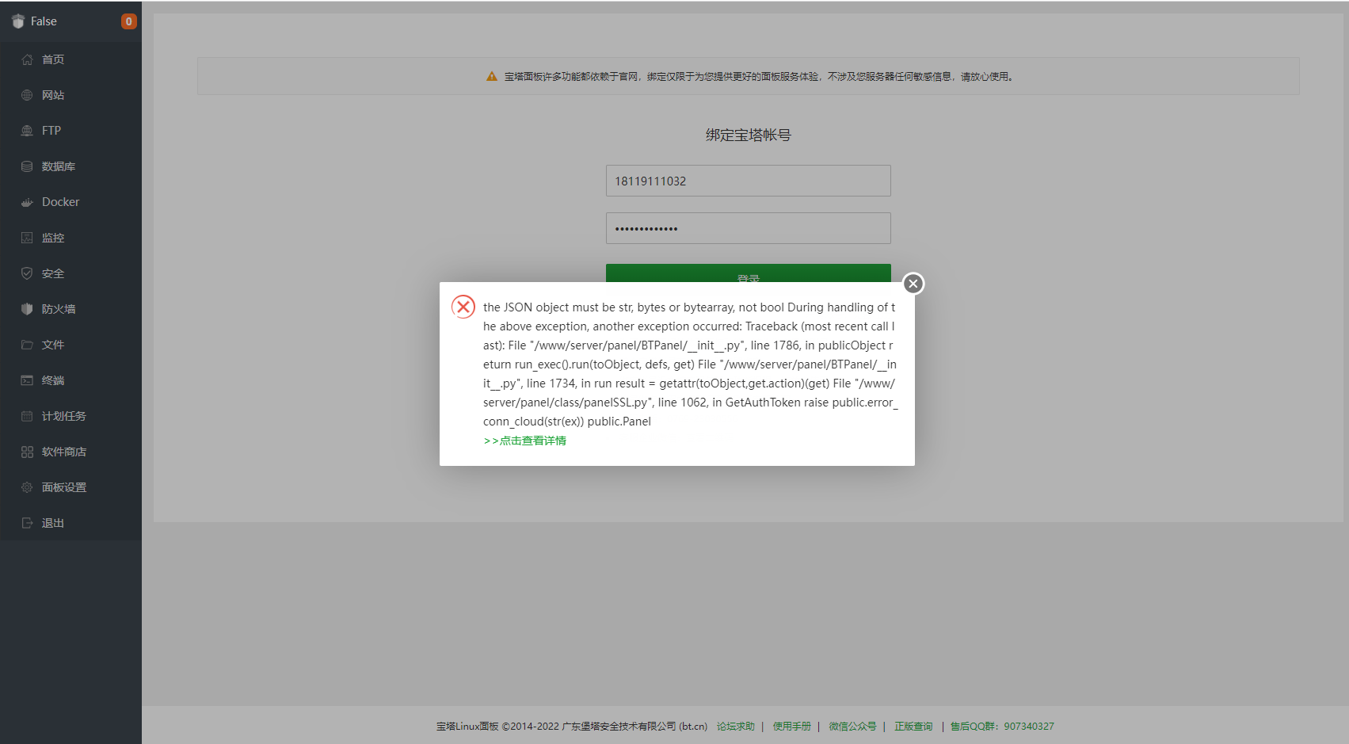Open the 论坛求助 footer link
This screenshot has width=1349, height=744.
[x=735, y=727]
